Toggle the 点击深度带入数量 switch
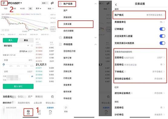 pyautogui.click(x=162, y=36)
